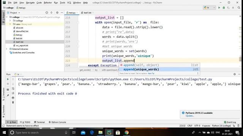
Task: Open Microsoft Edge from taskbar
Action: click(92, 133)
